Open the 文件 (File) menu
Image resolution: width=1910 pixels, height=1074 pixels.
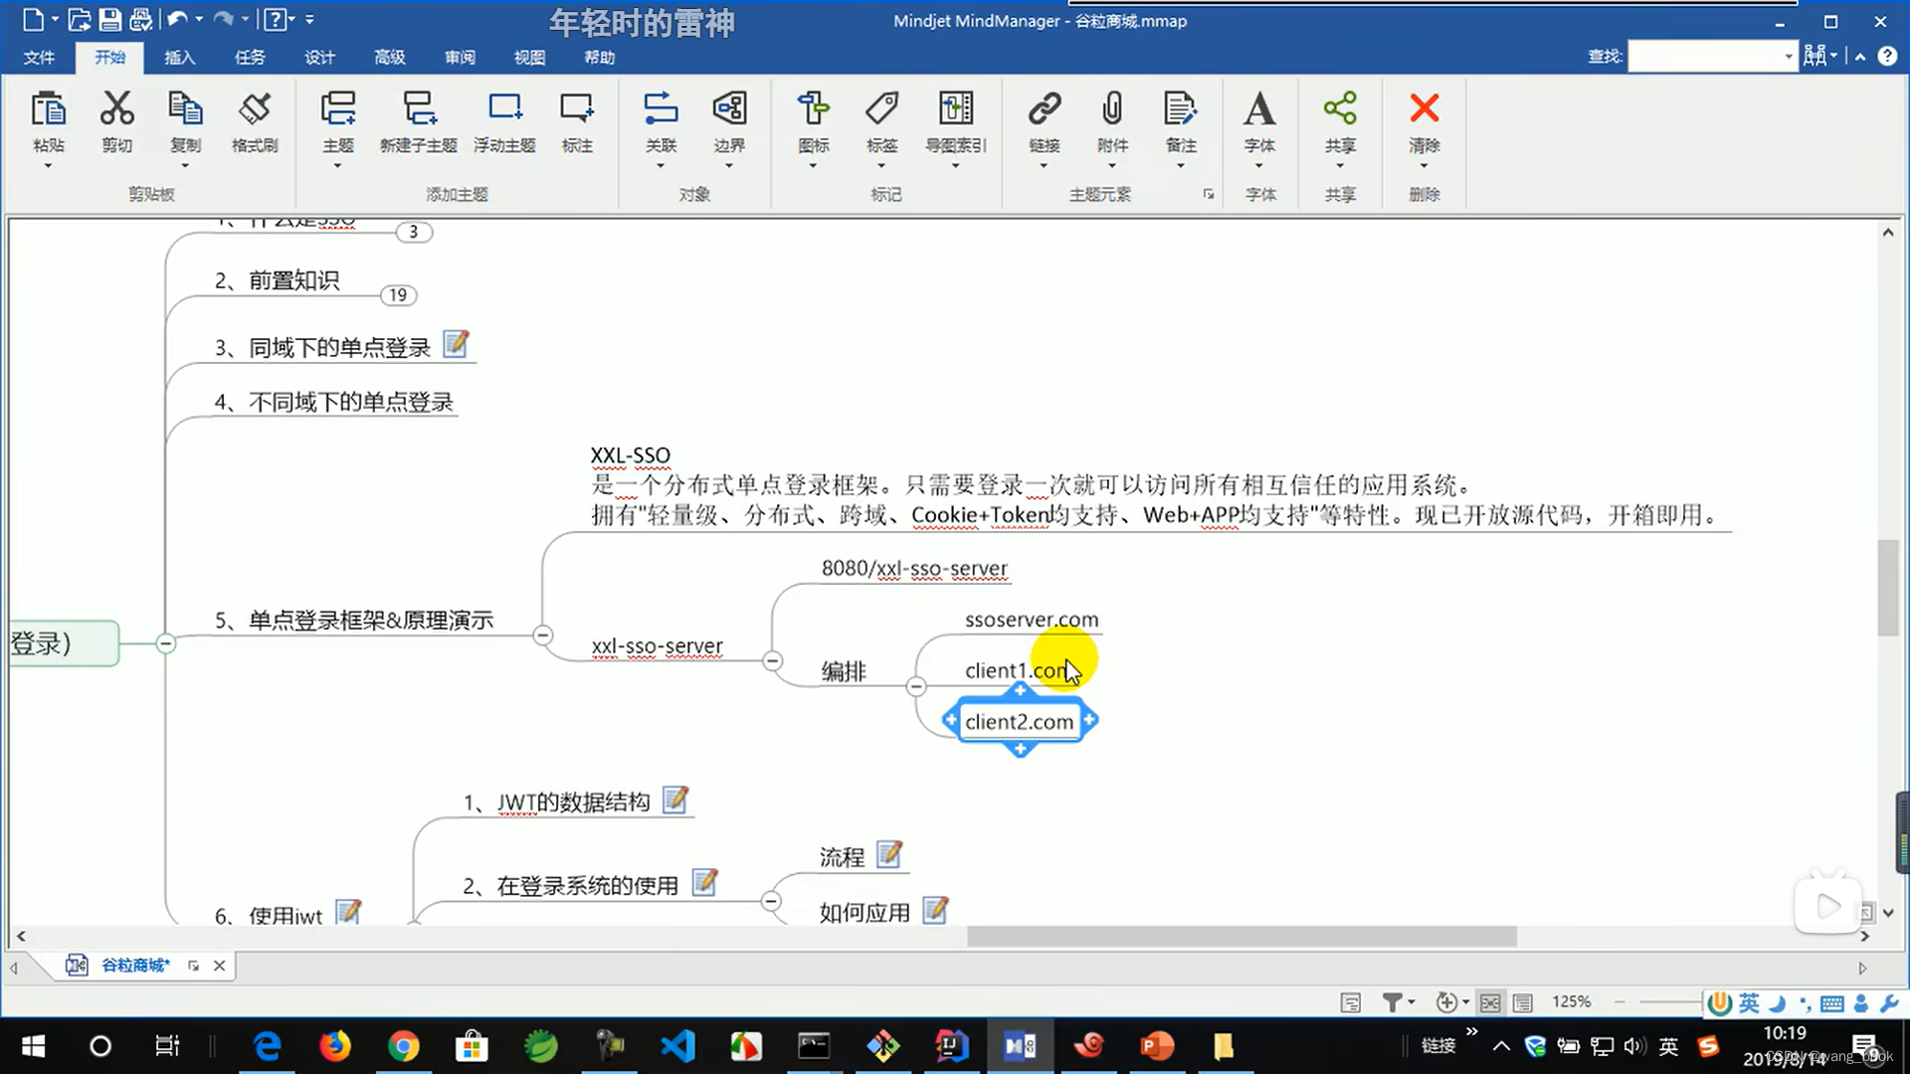[x=39, y=57]
